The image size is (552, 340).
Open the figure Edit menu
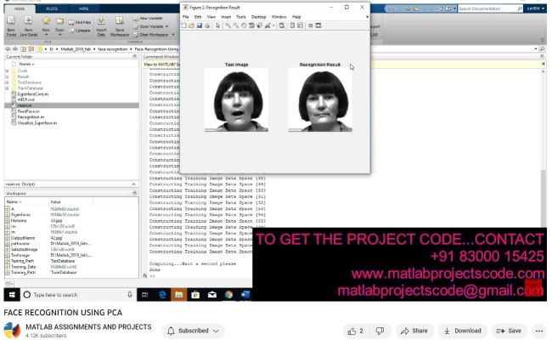(198, 17)
